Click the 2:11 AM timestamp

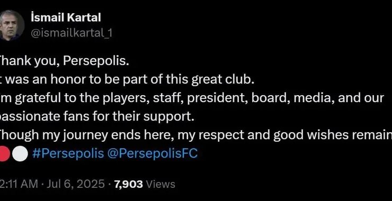(19, 184)
